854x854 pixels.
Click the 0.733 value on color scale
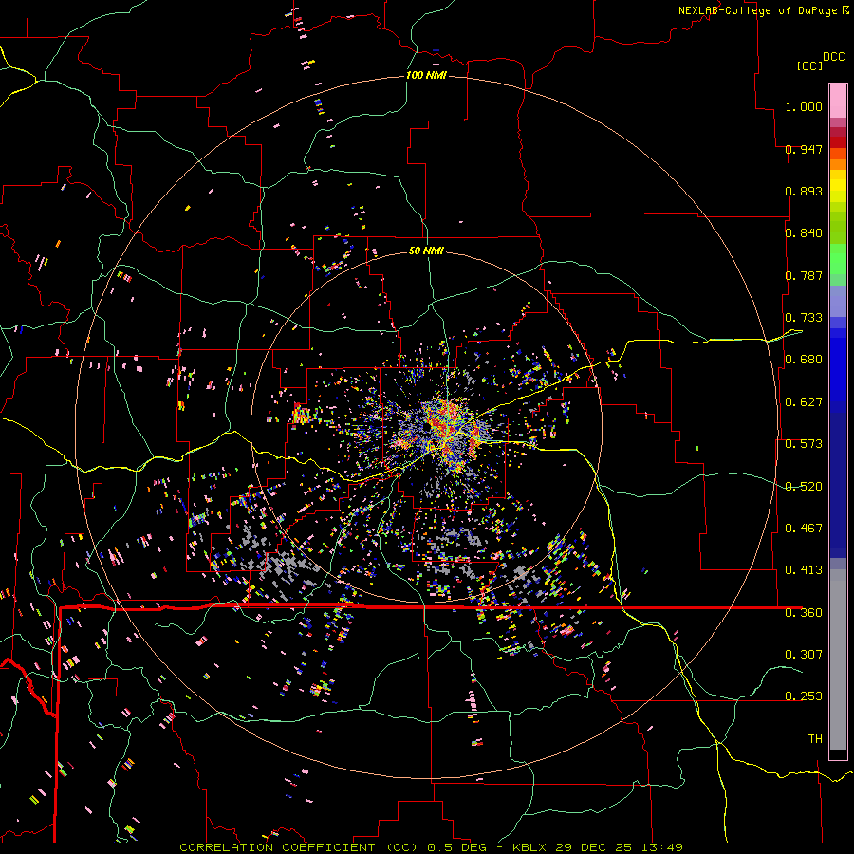804,318
